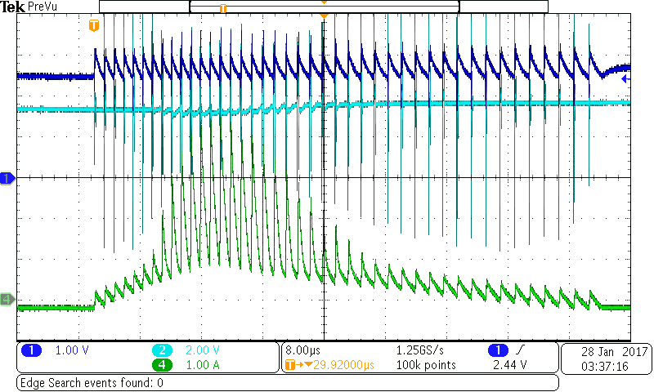Image resolution: width=654 pixels, height=392 pixels.
Task: Click the blue trigger level arrow at the right edge
Action: tap(625, 78)
